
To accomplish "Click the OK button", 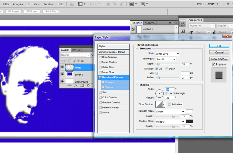I will (x=219, y=46).
